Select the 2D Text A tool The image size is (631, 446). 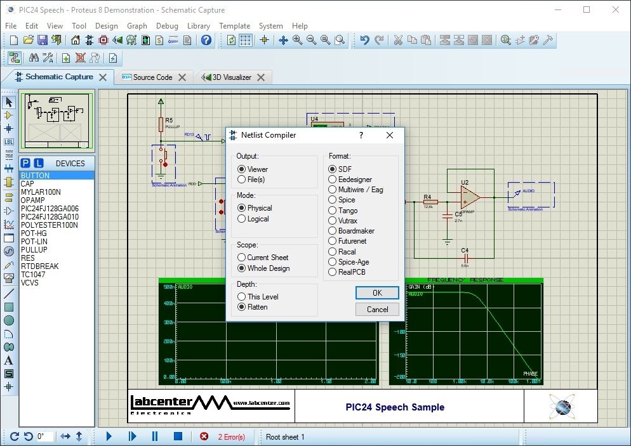point(9,360)
